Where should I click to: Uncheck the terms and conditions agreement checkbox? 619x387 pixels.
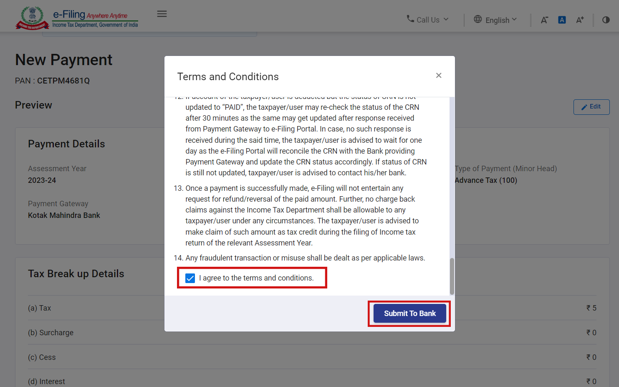point(190,278)
